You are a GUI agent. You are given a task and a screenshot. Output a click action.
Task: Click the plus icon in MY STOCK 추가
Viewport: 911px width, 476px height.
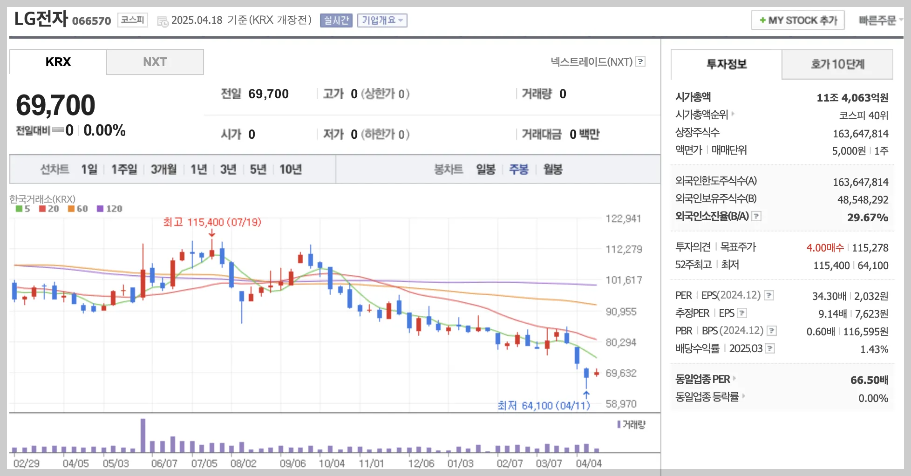click(x=762, y=20)
